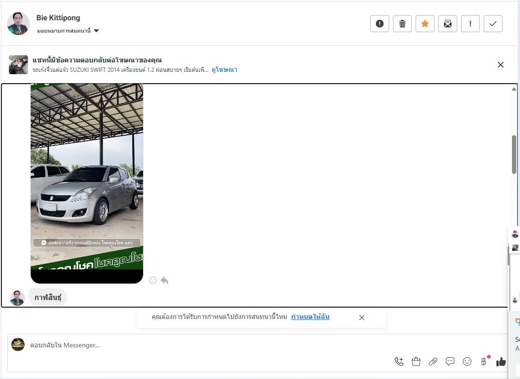Click the send message overlay on the photo
This screenshot has height=379, width=520.
point(87,242)
